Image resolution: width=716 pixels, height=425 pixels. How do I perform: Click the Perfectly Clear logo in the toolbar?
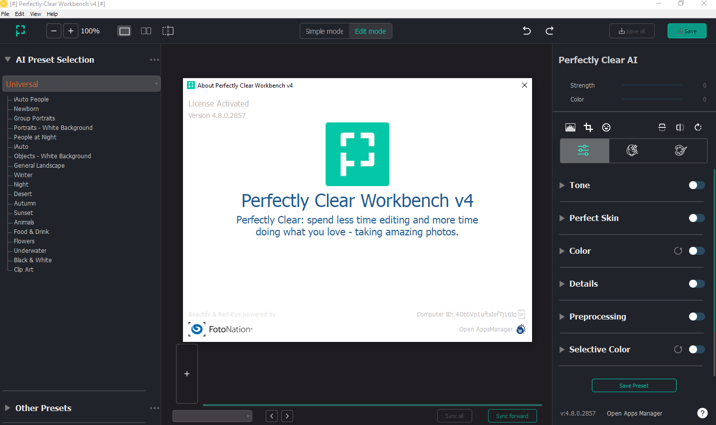(20, 31)
